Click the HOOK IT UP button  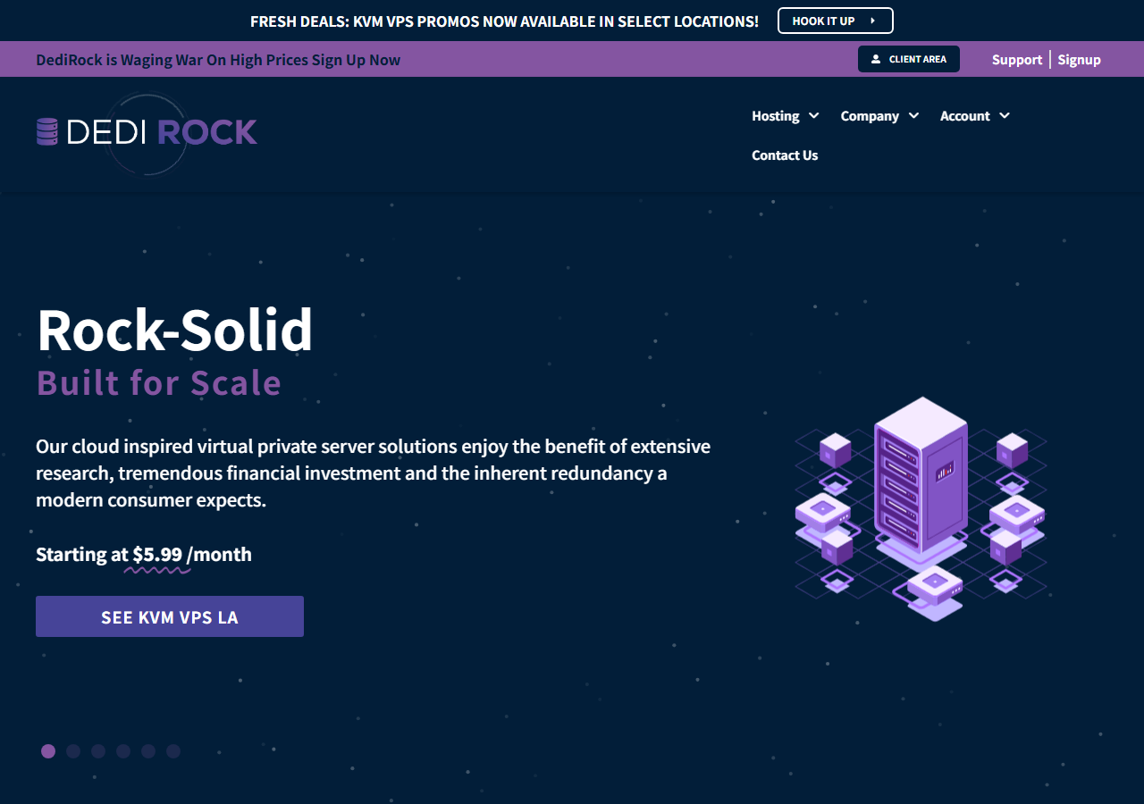tap(836, 21)
